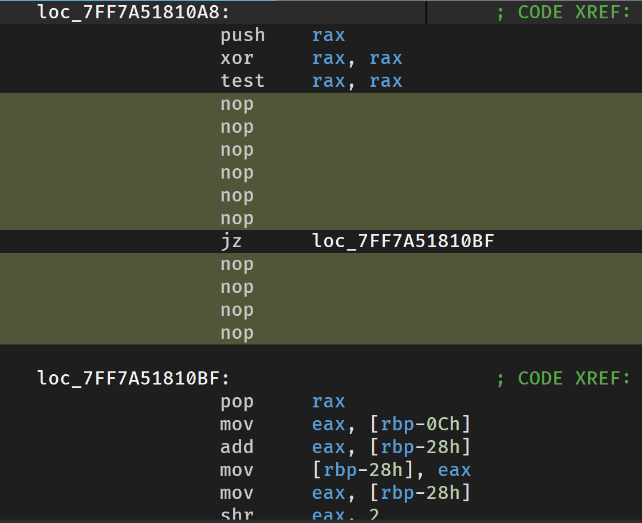The height and width of the screenshot is (523, 642).
Task: Select the first nop below the jz instruction
Action: click(x=237, y=264)
